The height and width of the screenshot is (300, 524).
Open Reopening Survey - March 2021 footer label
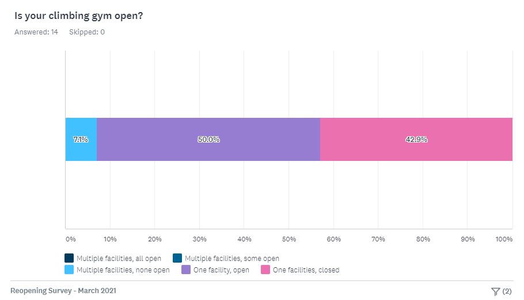point(63,291)
